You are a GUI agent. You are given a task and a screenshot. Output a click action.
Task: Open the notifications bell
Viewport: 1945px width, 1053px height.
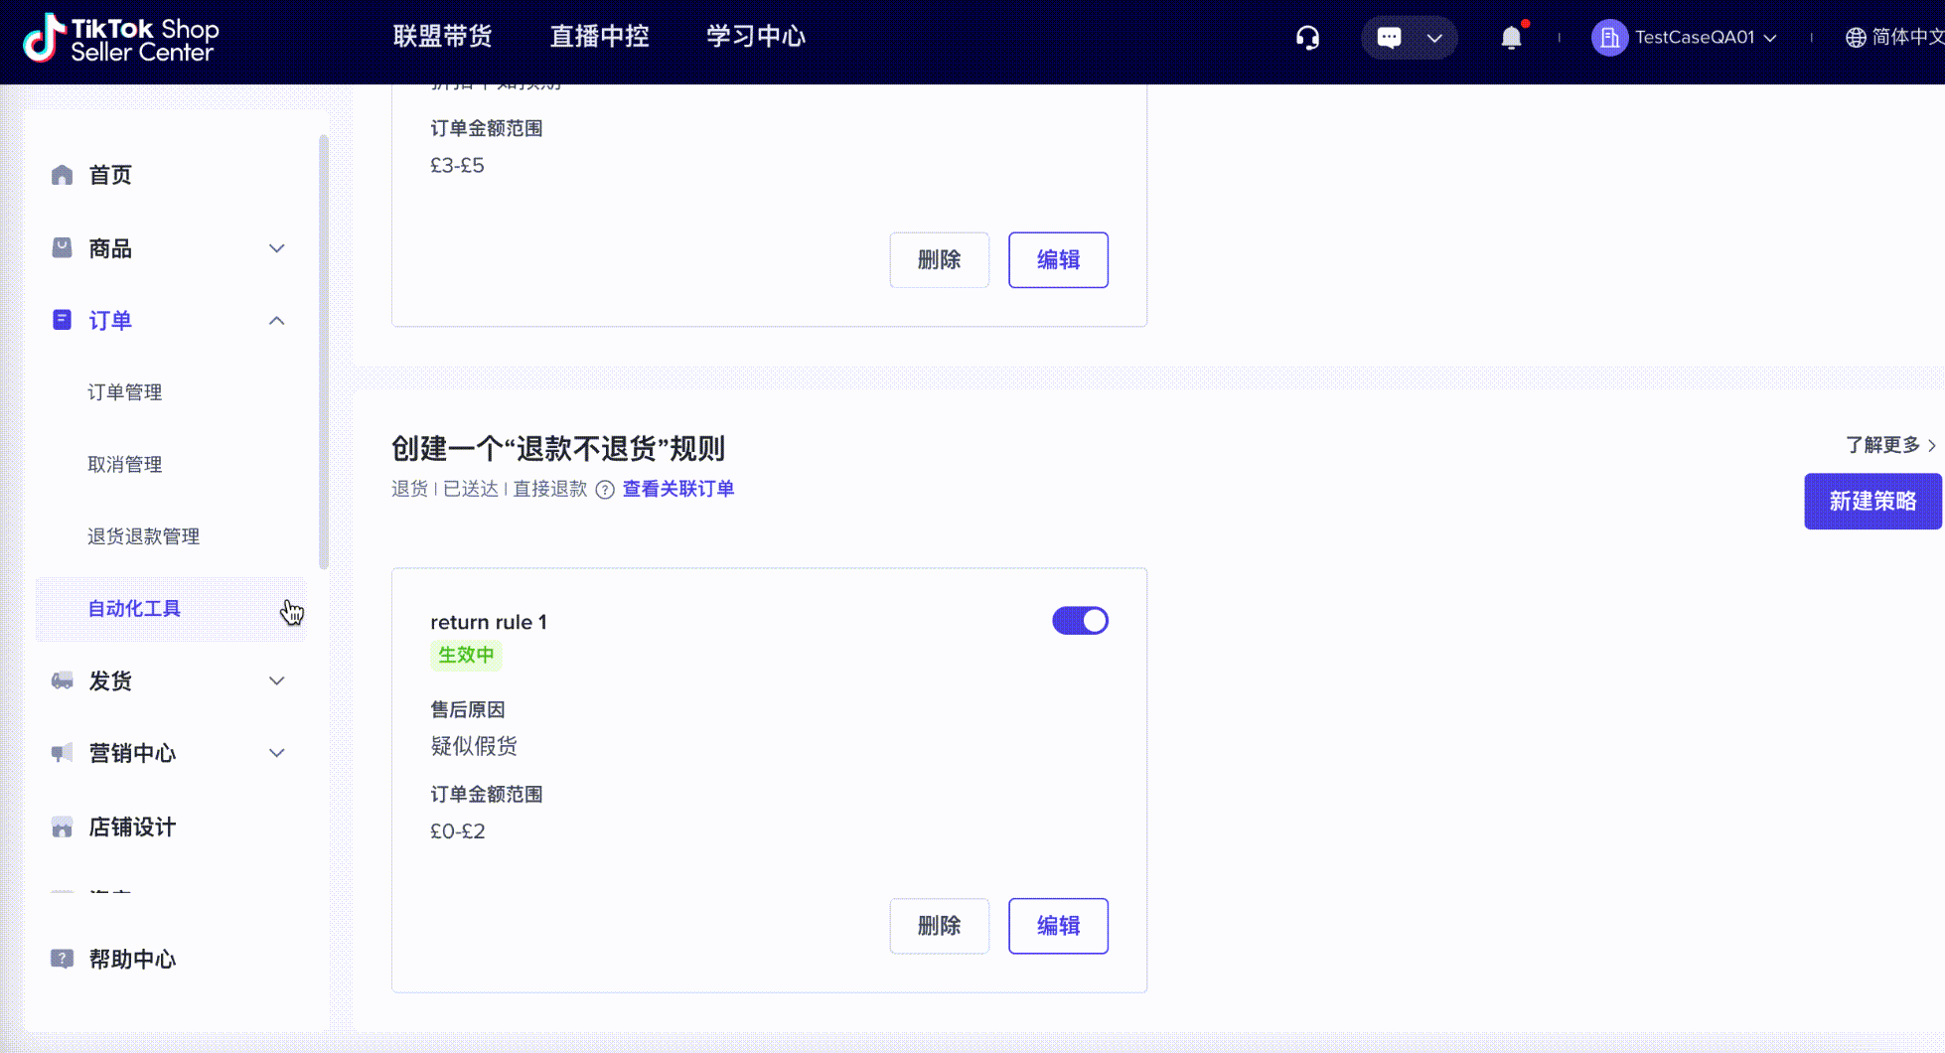(1511, 38)
